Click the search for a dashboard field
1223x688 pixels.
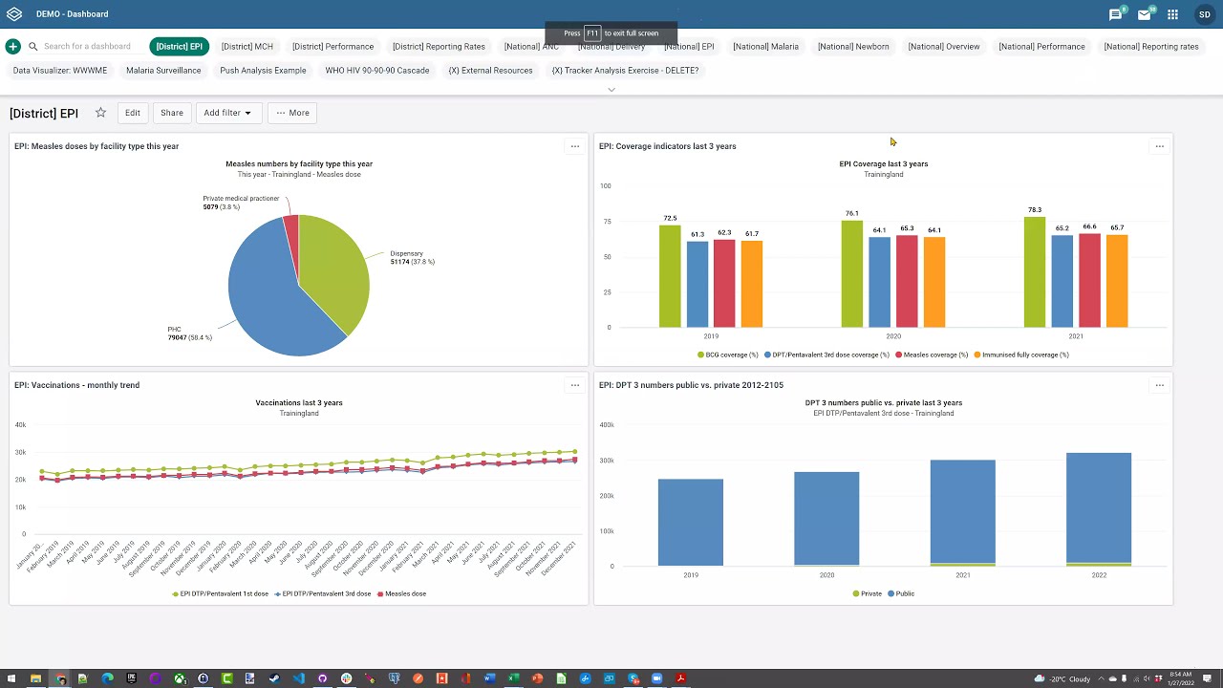[x=87, y=46]
